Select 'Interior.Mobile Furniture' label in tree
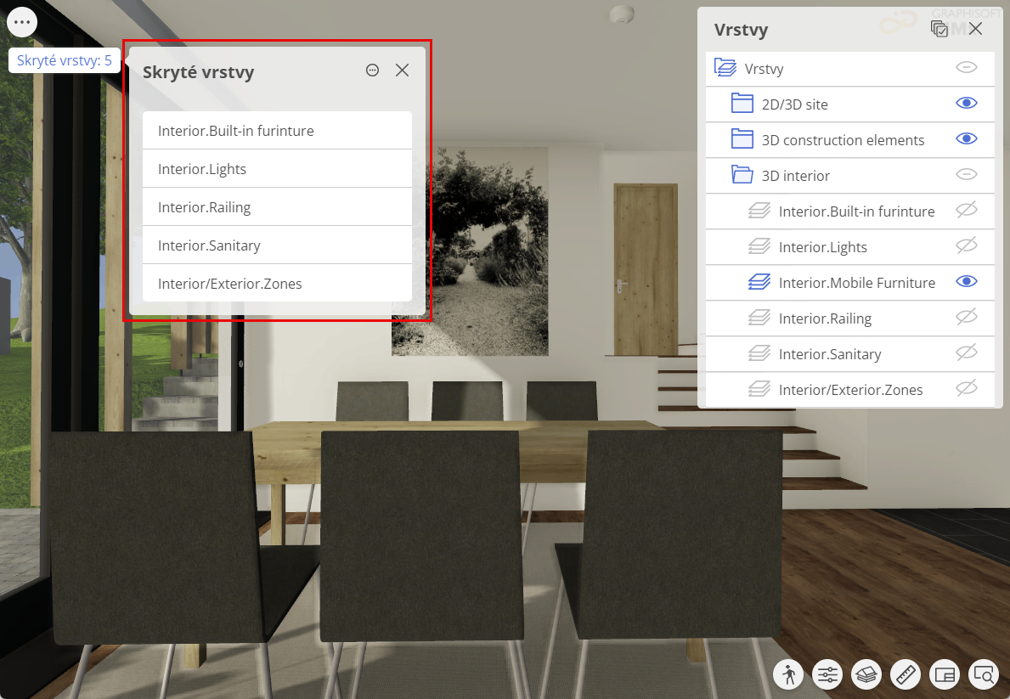The height and width of the screenshot is (699, 1010). tap(857, 283)
